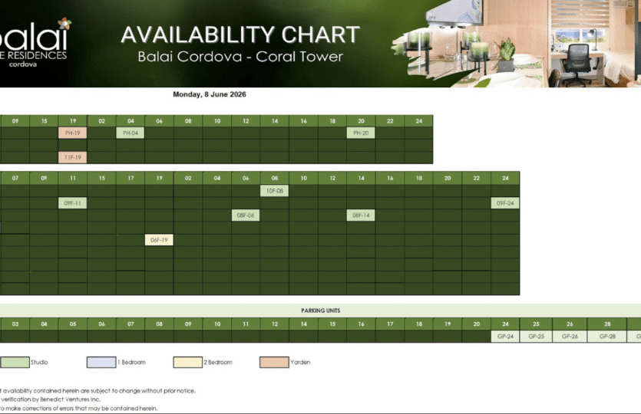
Task: Pick the 08F-14 unit cell
Action: (361, 215)
